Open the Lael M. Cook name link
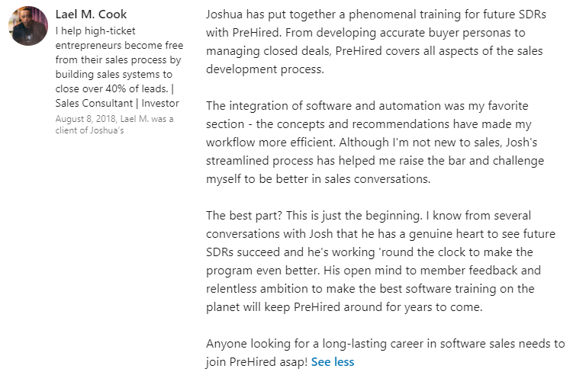Image resolution: width=573 pixels, height=372 pixels. tap(91, 14)
